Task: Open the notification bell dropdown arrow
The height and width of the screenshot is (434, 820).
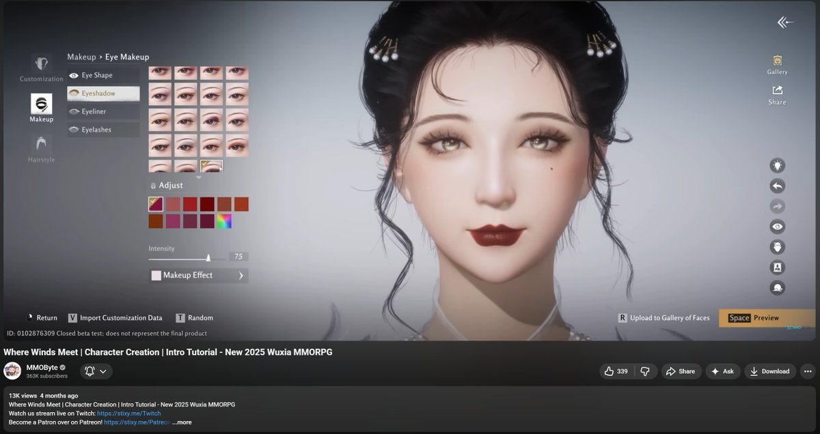Action: (103, 372)
